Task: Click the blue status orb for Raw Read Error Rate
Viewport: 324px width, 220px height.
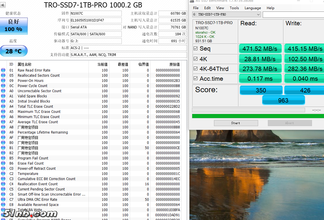Action: [x=3, y=70]
